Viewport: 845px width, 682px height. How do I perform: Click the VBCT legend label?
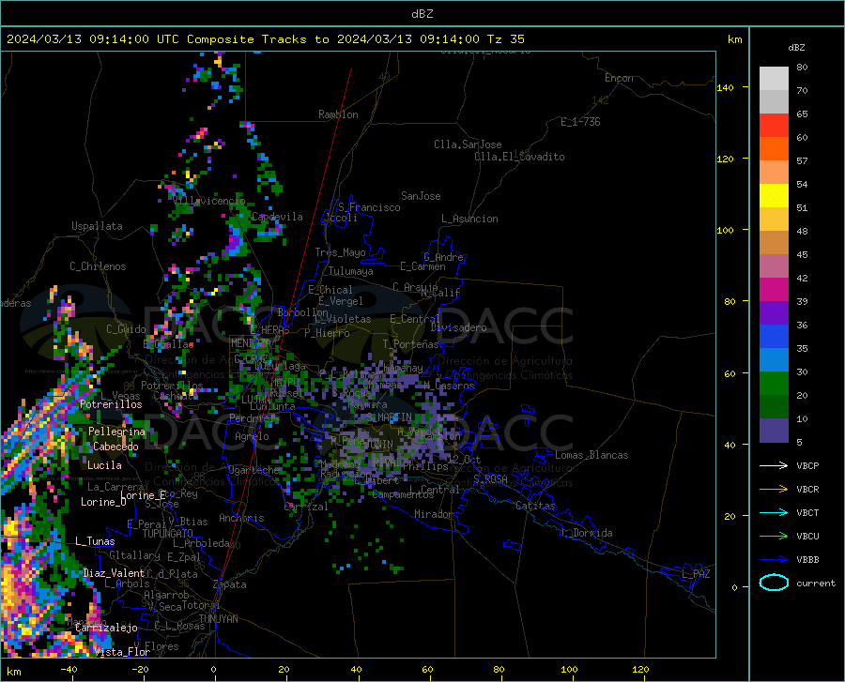click(807, 513)
